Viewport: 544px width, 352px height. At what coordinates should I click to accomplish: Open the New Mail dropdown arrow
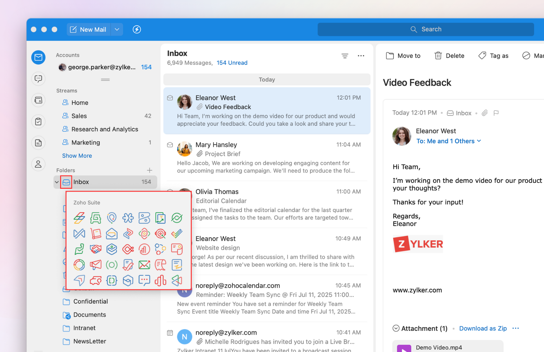point(117,29)
